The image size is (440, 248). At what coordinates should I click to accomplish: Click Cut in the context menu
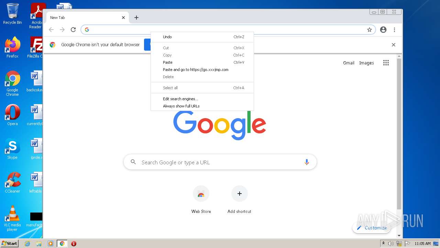tap(202, 48)
